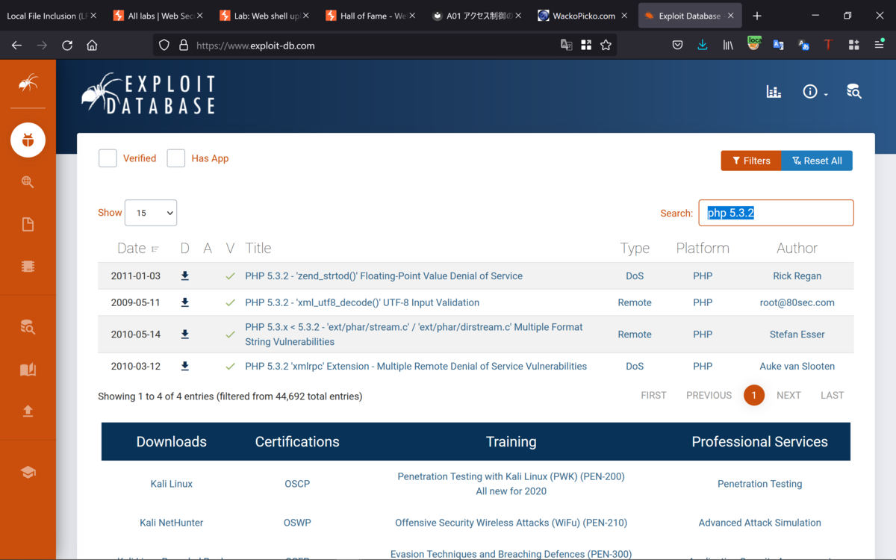Click the LAST pagination button
896x560 pixels.
pos(832,395)
